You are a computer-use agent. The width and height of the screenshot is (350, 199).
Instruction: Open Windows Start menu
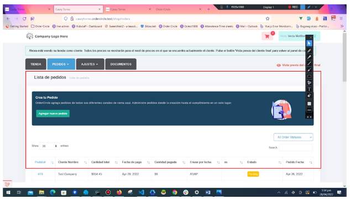[x=8, y=192]
